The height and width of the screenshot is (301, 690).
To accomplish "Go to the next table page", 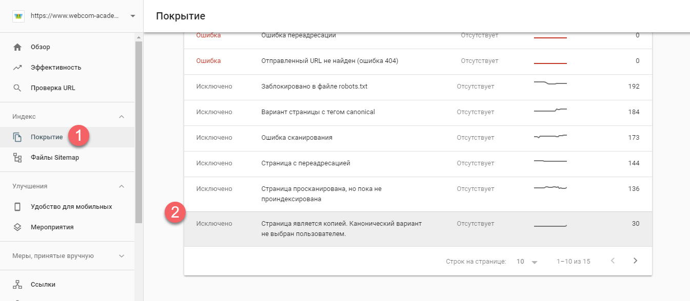I will pyautogui.click(x=635, y=261).
